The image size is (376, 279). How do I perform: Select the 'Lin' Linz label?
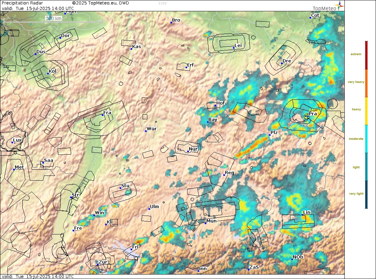click(x=307, y=212)
